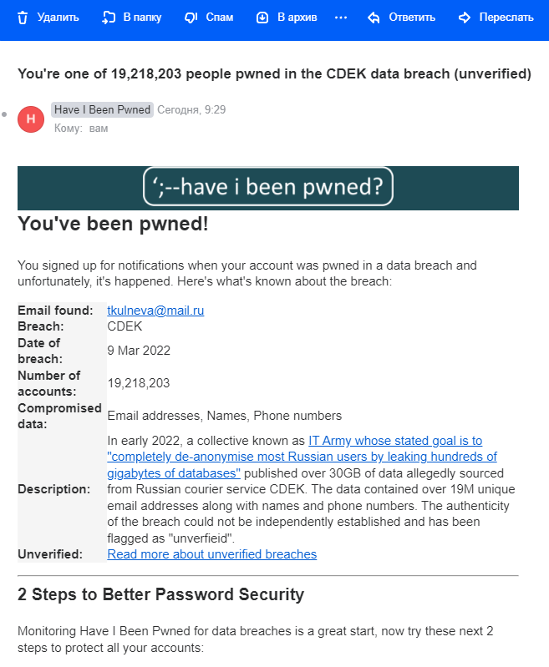Click the Переслать toolbar label

pyautogui.click(x=506, y=18)
